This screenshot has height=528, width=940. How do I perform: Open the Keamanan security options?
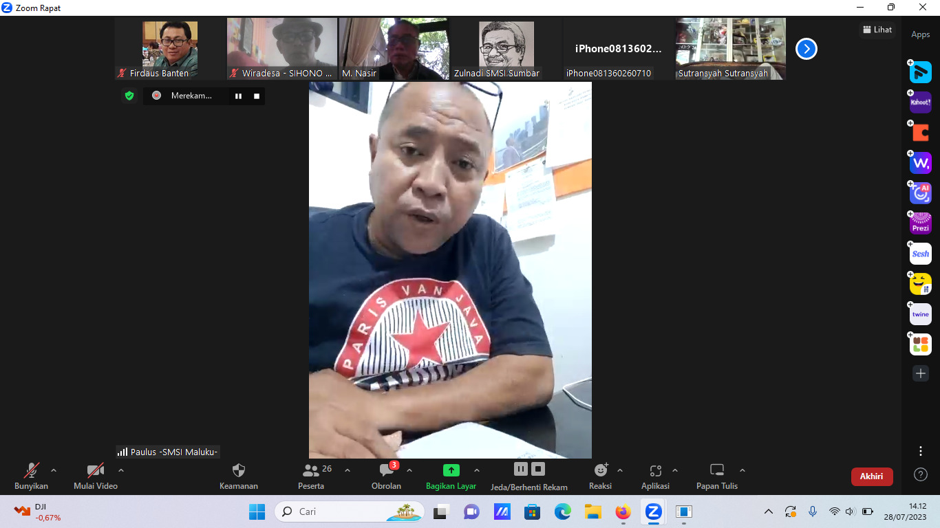coord(239,476)
